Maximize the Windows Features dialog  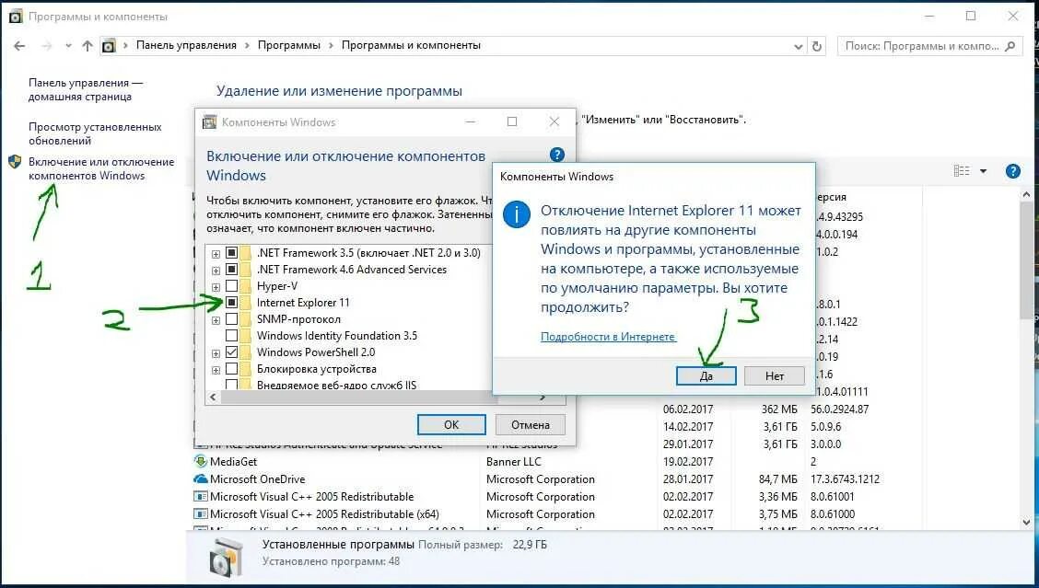(x=511, y=121)
